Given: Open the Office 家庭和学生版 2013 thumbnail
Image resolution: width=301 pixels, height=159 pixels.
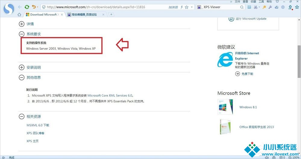Looking at the screenshot, I should click(225, 126).
